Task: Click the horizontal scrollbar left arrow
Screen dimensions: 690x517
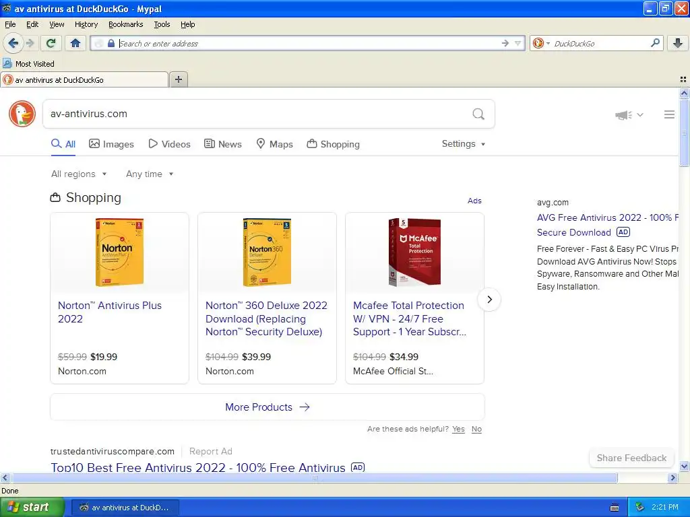Action: coord(5,478)
